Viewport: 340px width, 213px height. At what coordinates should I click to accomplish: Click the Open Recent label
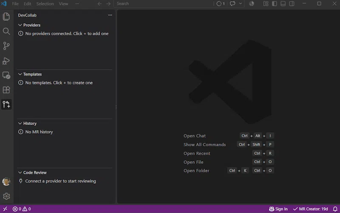tap(197, 153)
